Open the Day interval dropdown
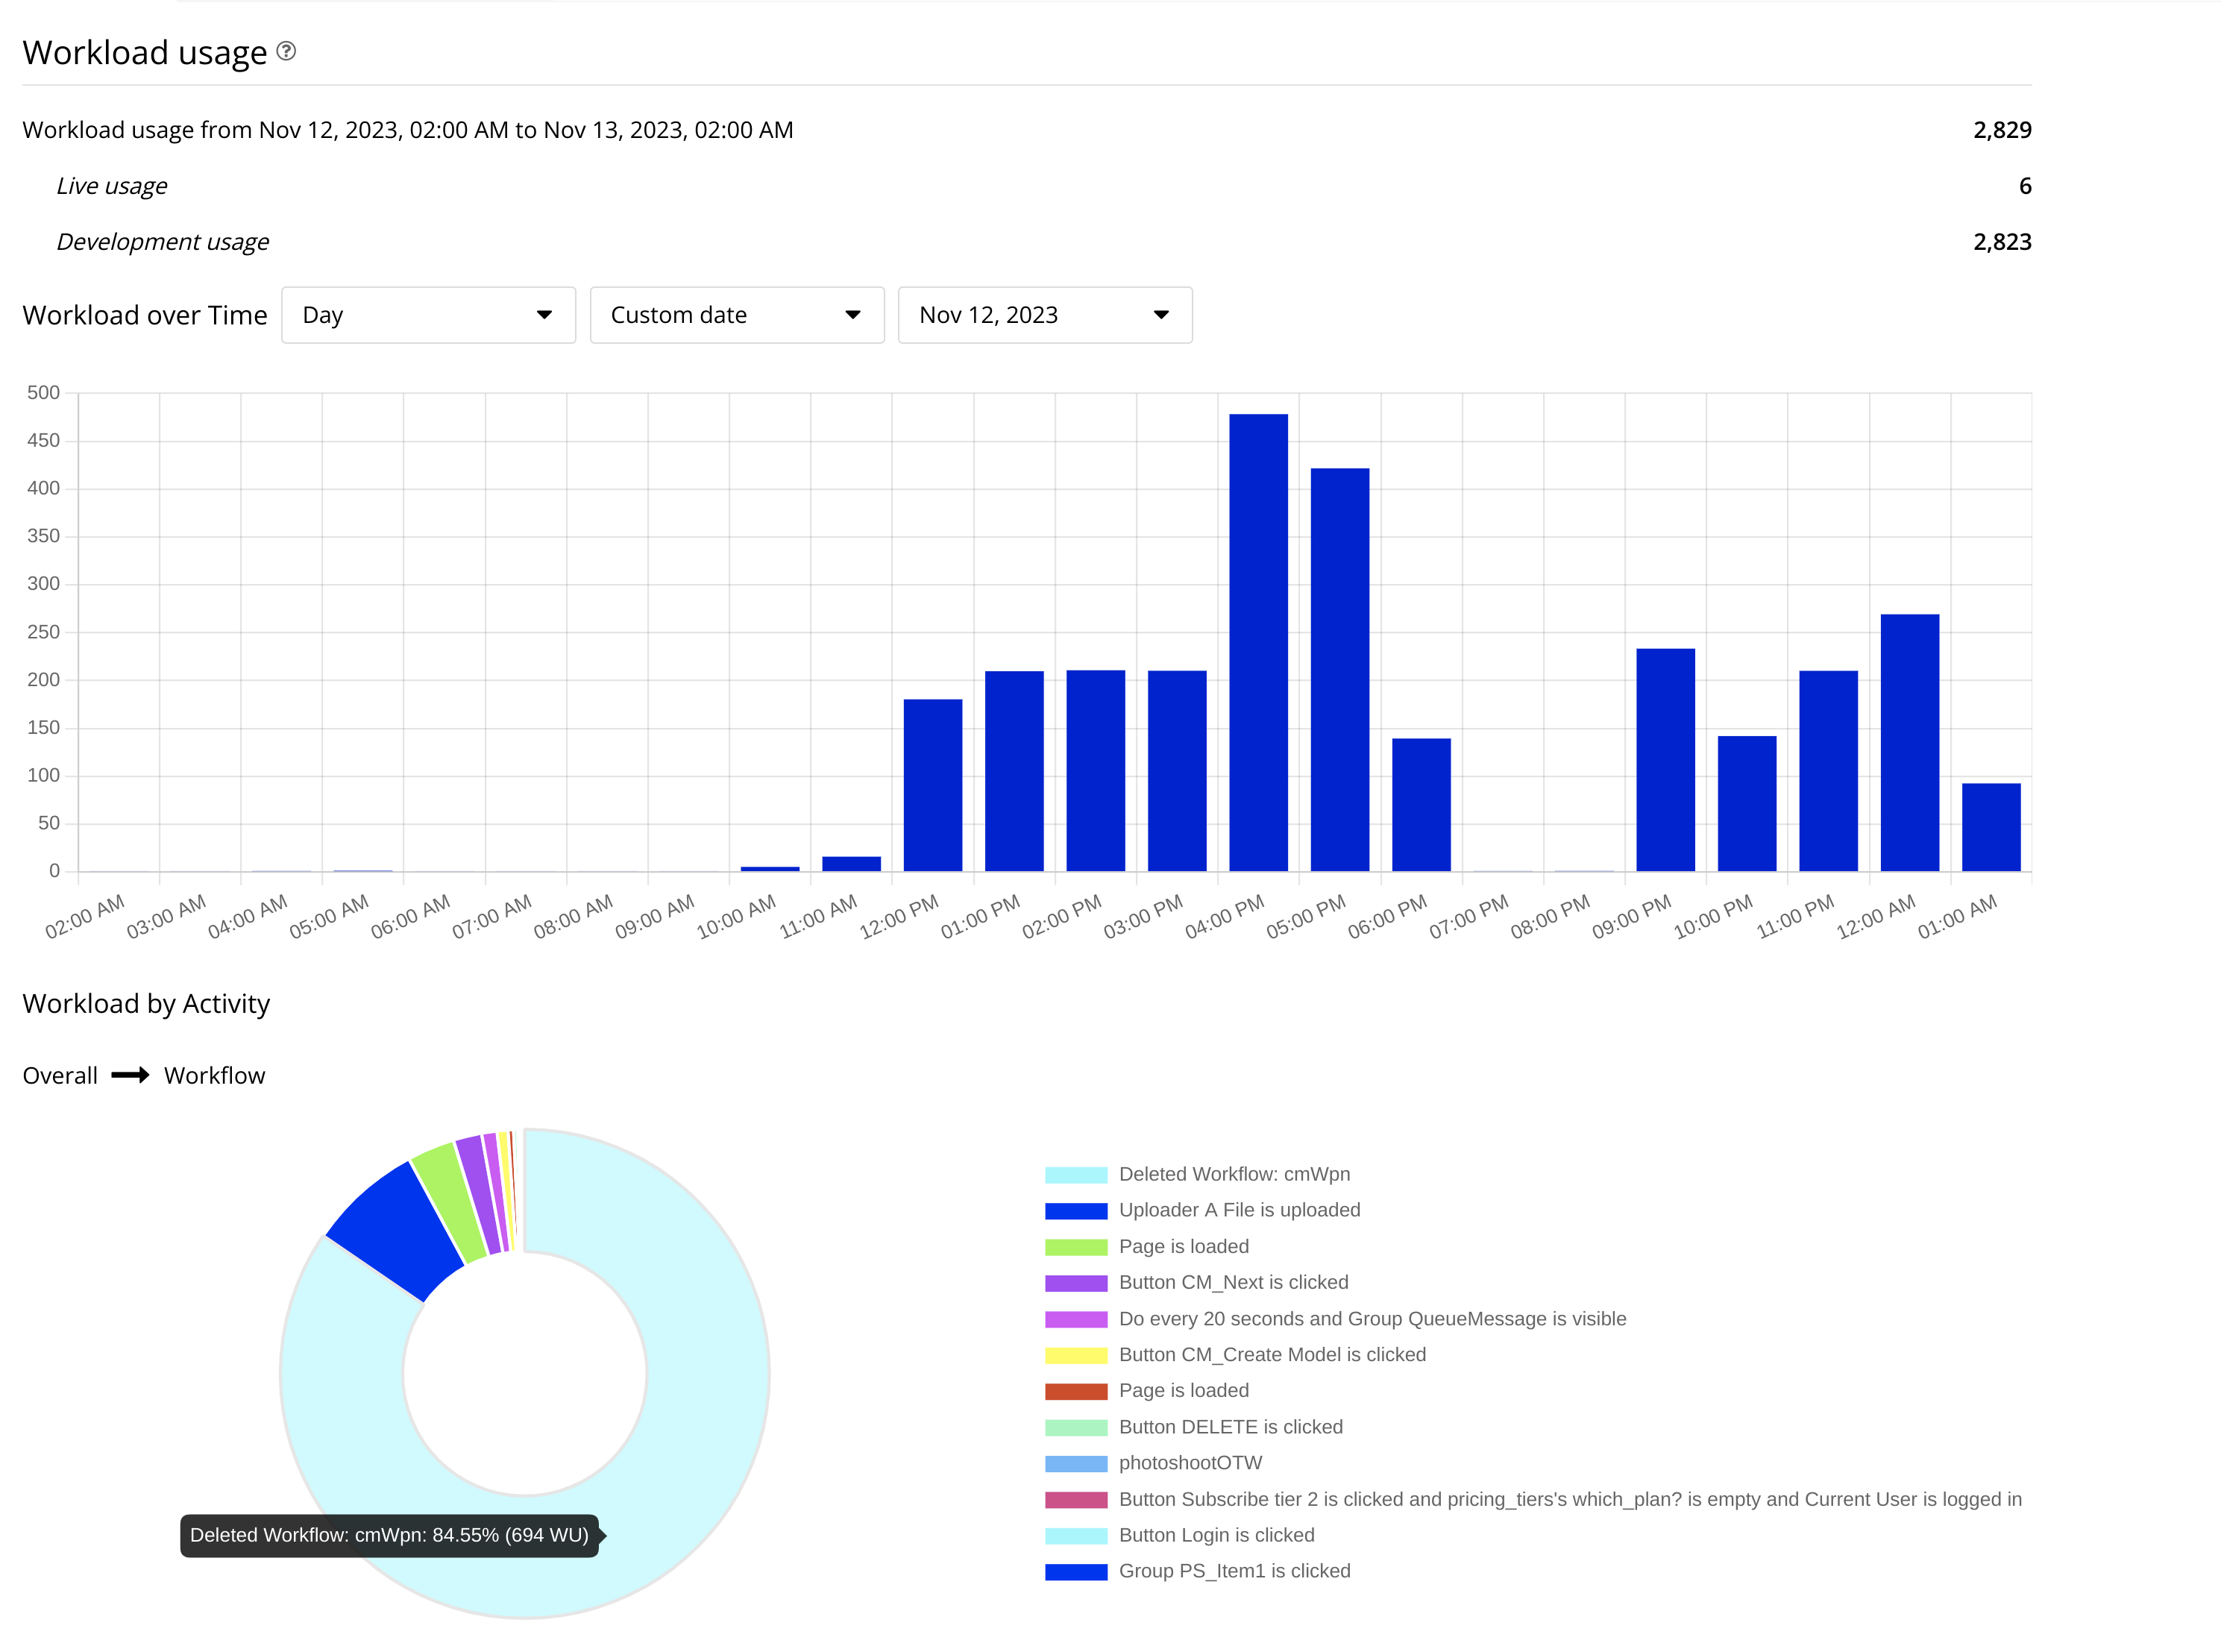Viewport: 2221px width, 1652px height. pyautogui.click(x=428, y=315)
